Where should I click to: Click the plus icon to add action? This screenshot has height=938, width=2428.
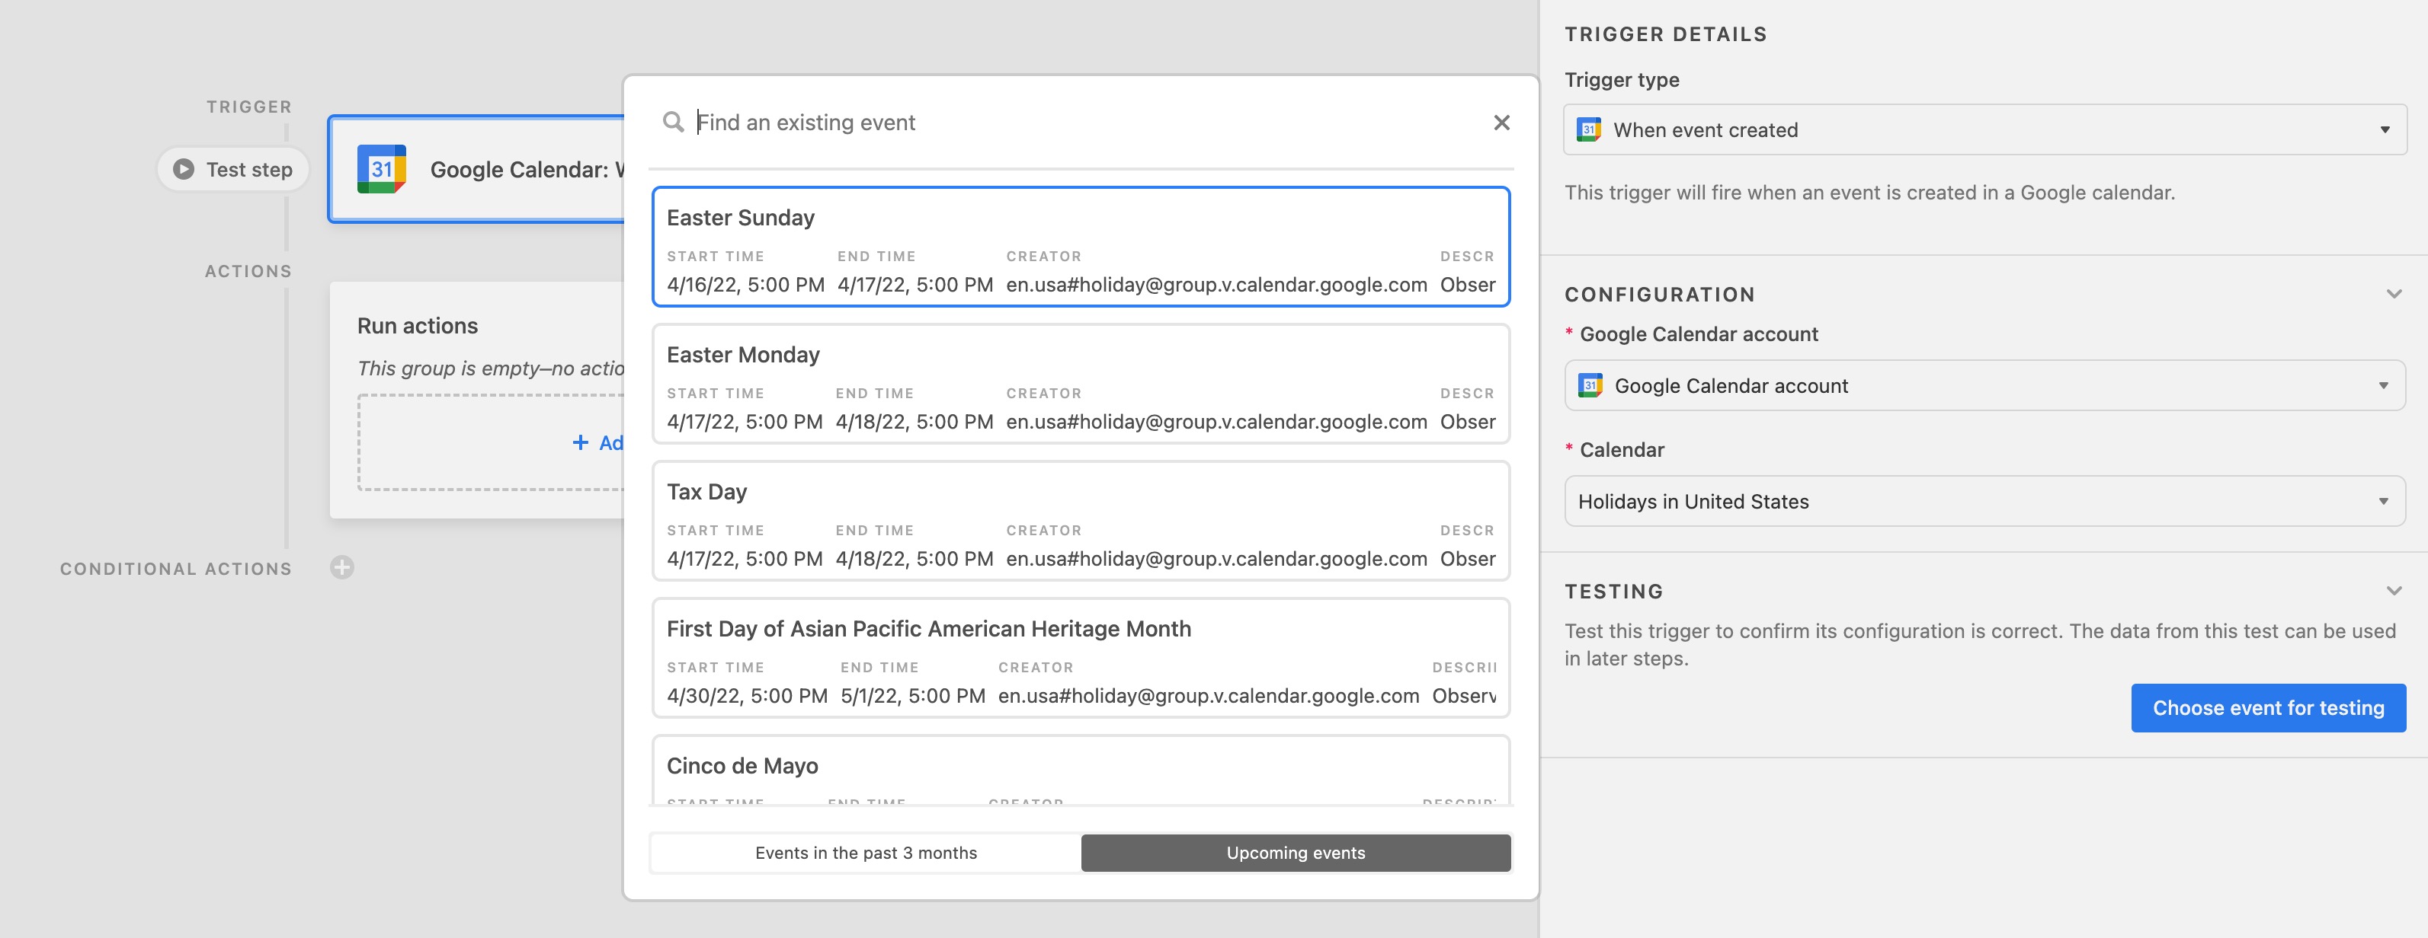[581, 442]
